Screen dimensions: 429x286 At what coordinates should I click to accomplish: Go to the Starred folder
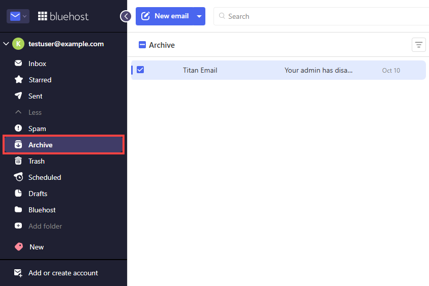pos(64,80)
